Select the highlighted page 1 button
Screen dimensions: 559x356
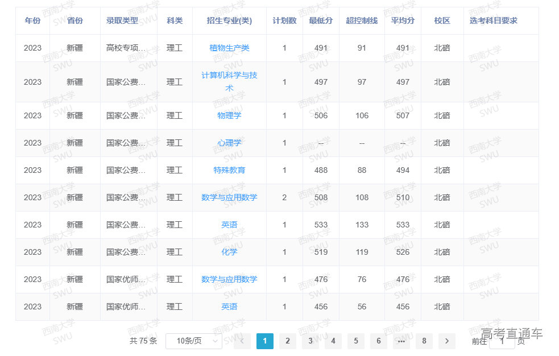tap(265, 342)
